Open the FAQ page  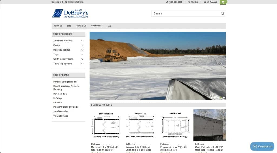click(x=109, y=26)
